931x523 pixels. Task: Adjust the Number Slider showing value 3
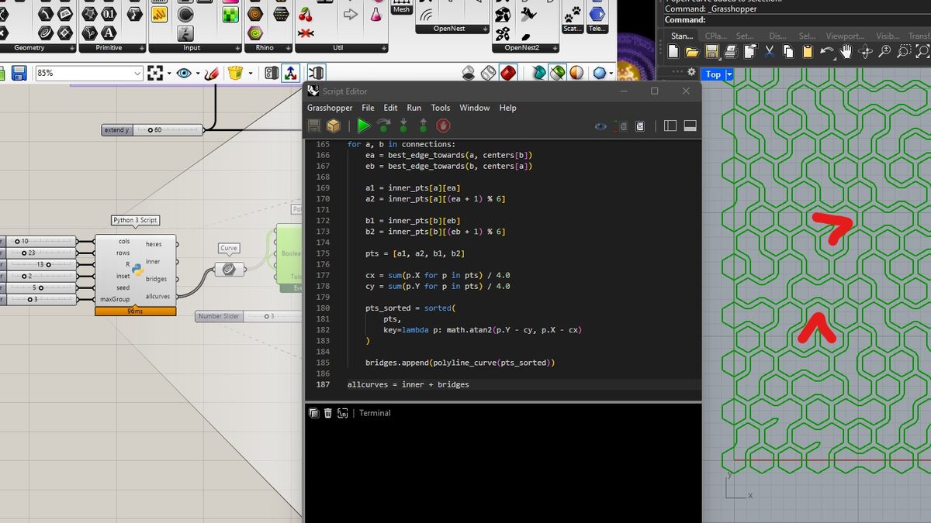(x=247, y=316)
